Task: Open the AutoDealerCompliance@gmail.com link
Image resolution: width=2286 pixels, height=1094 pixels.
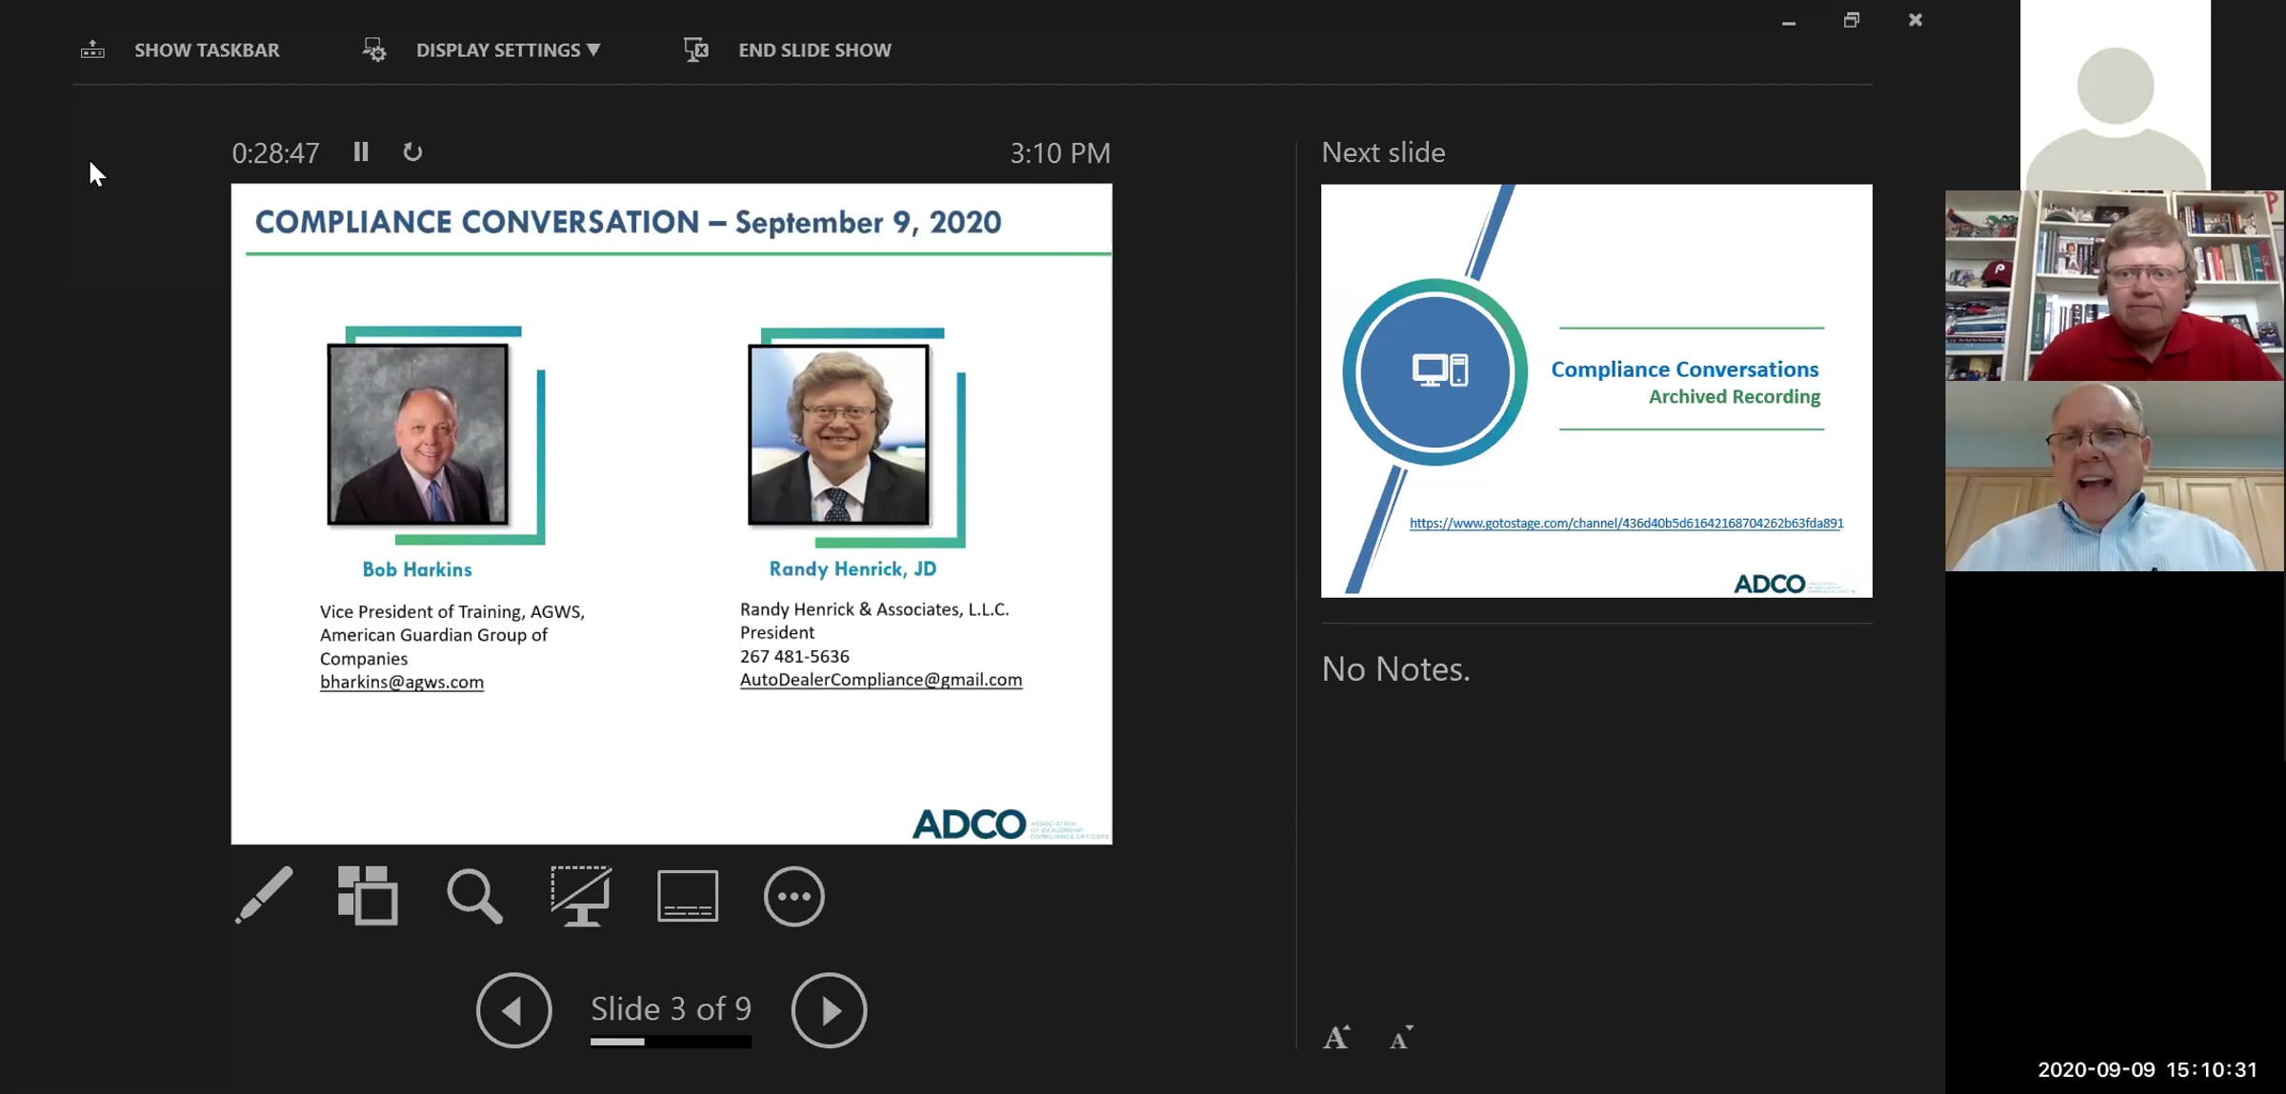Action: pyautogui.click(x=881, y=680)
